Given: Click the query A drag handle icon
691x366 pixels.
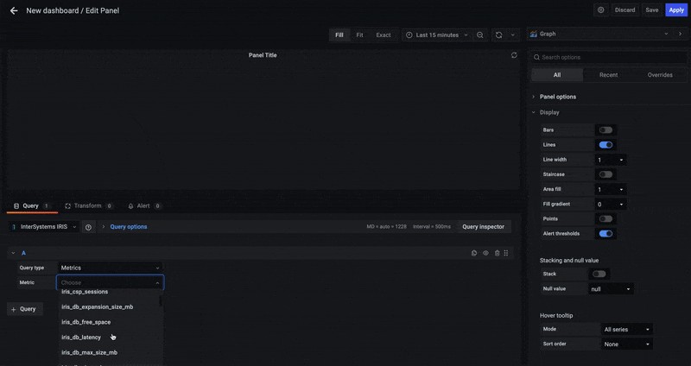Looking at the screenshot, I should coord(507,253).
